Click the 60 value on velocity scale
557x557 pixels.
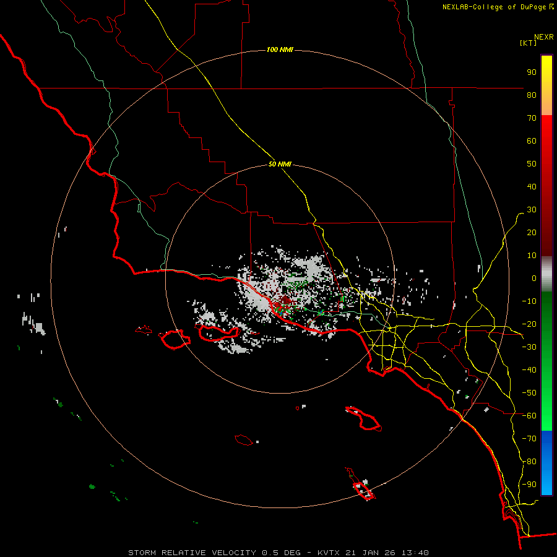pyautogui.click(x=532, y=140)
